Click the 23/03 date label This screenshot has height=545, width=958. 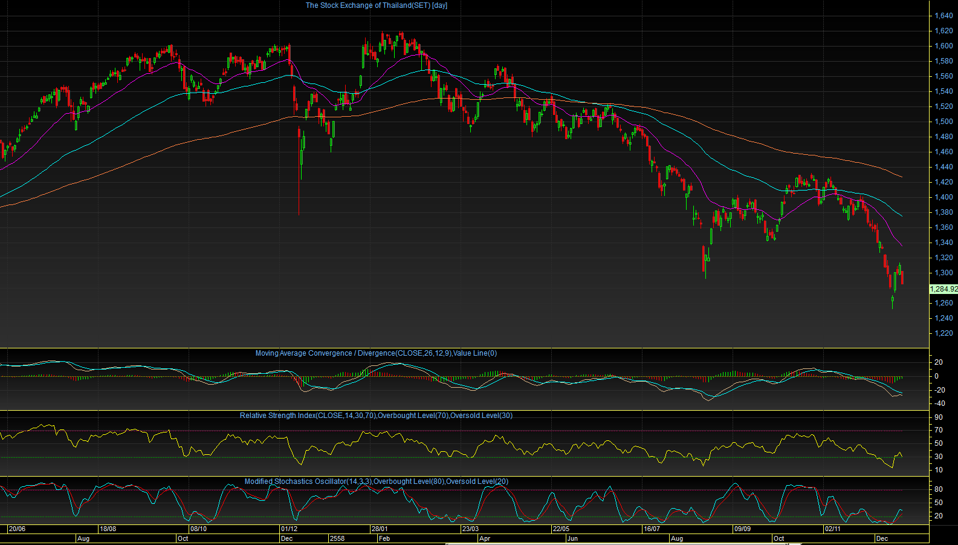pyautogui.click(x=470, y=529)
